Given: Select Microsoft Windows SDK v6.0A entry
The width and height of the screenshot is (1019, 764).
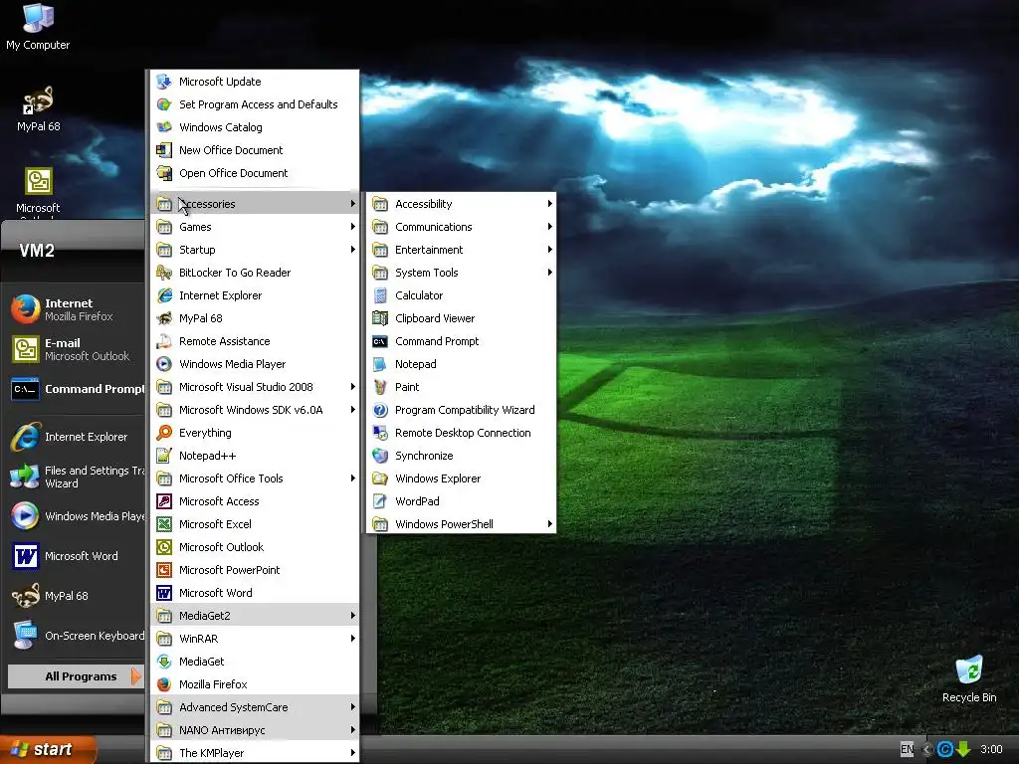Looking at the screenshot, I should (x=255, y=410).
